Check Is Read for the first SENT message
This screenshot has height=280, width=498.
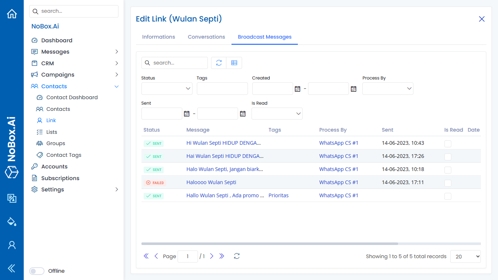click(448, 144)
